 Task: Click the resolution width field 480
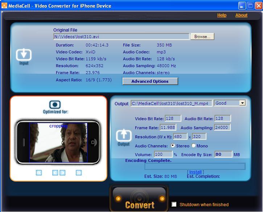[180, 136]
